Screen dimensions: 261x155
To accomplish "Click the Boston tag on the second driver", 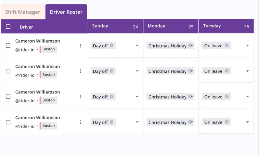I will pos(49,74).
